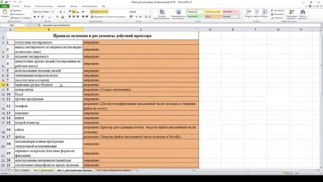
Task: Apply the Good (Хороший) cell style
Action: (195, 17)
